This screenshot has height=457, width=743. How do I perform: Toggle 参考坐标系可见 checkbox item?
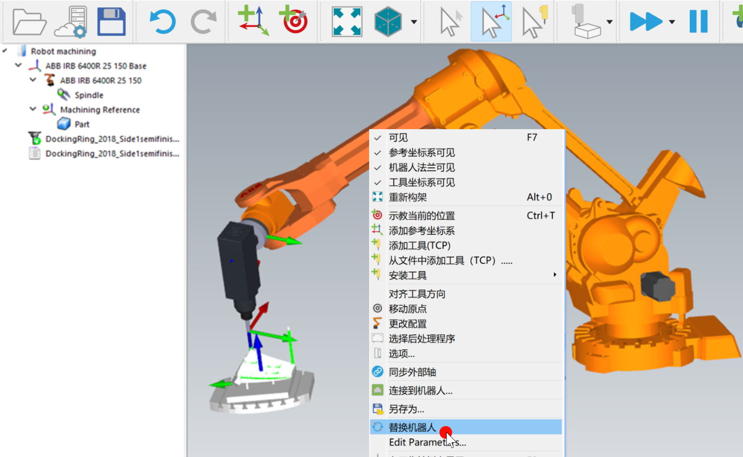421,153
